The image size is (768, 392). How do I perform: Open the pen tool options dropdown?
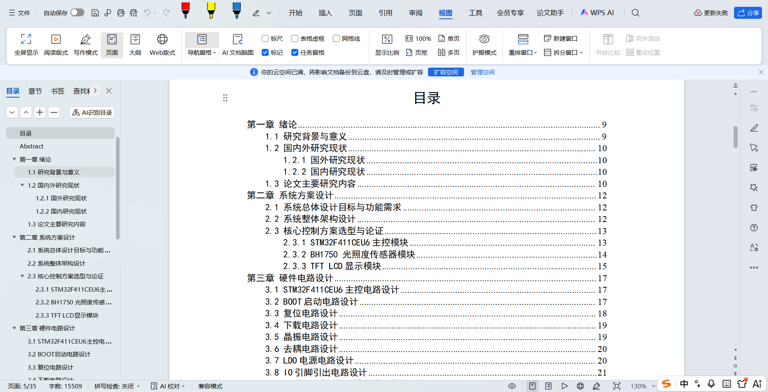pyautogui.click(x=269, y=13)
